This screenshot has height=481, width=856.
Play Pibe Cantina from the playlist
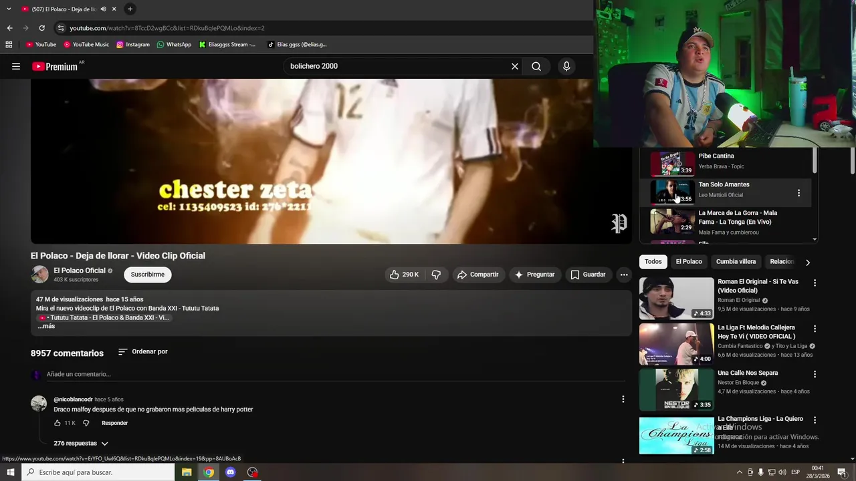pos(726,162)
